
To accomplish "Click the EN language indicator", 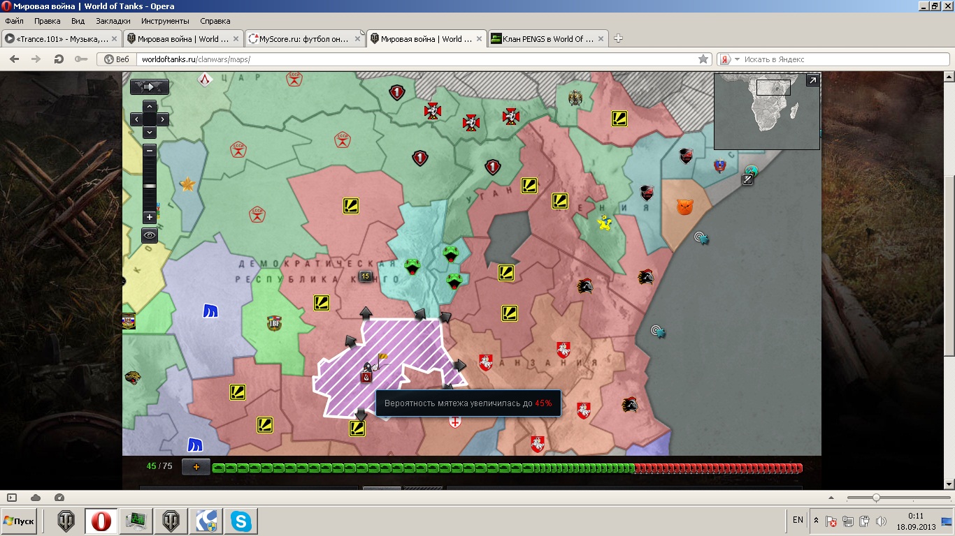I will coord(798,520).
